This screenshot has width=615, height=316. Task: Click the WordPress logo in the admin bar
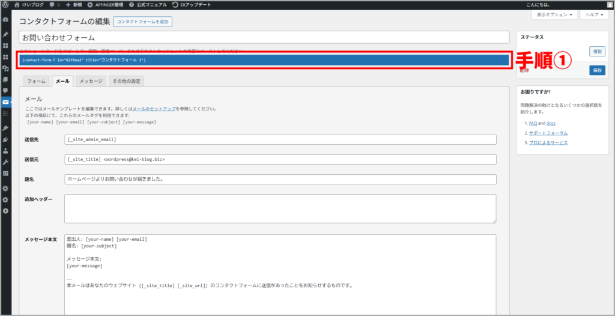click(x=5, y=4)
